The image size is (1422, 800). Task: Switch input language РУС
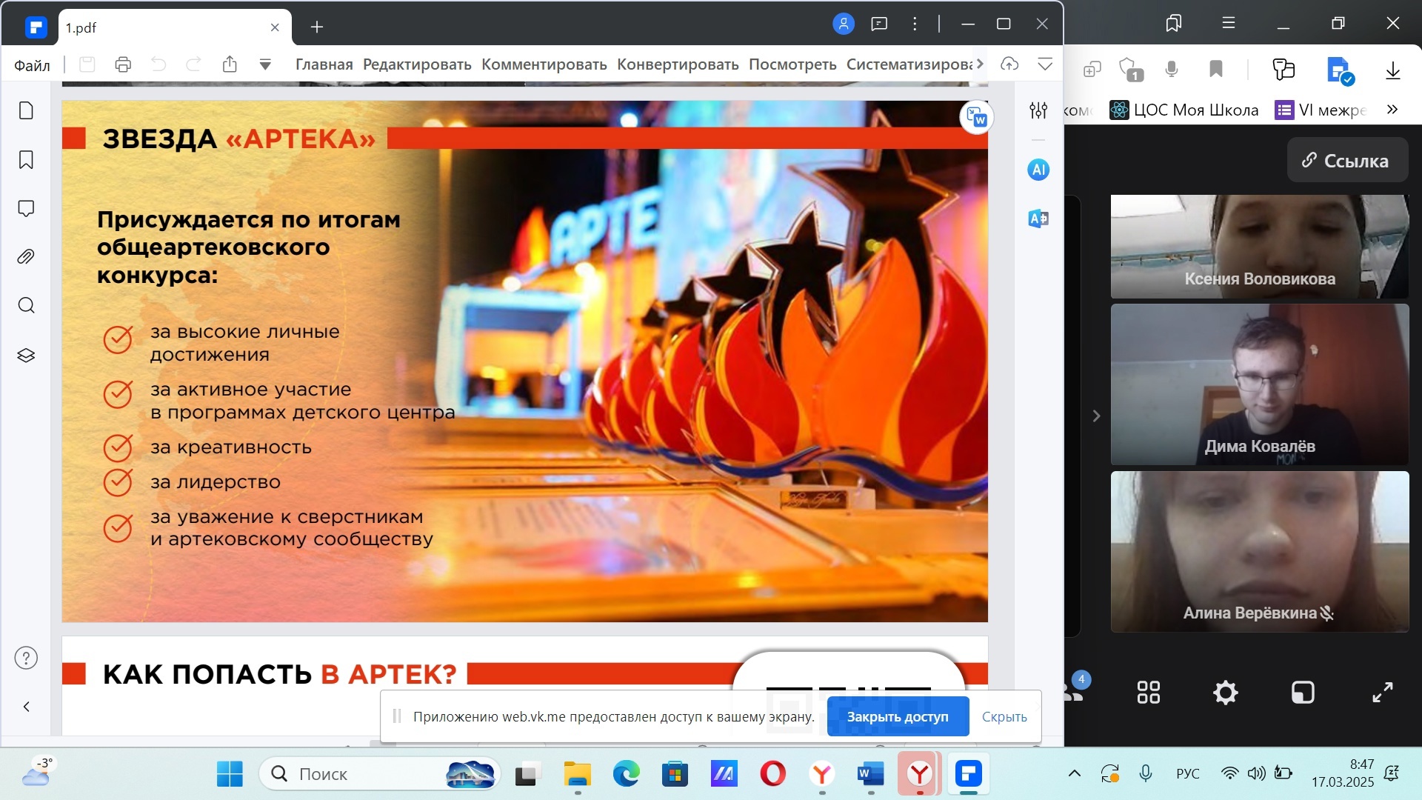(1188, 774)
